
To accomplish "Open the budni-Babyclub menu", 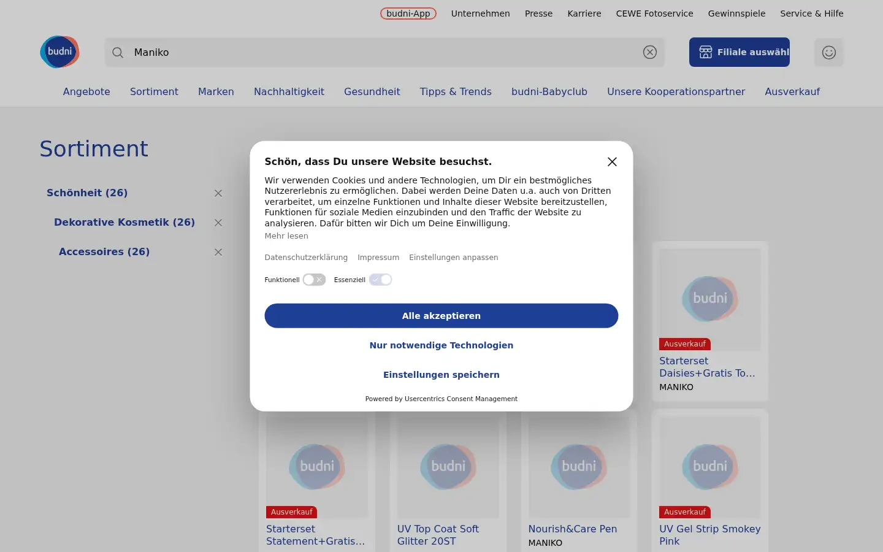I will click(x=549, y=91).
